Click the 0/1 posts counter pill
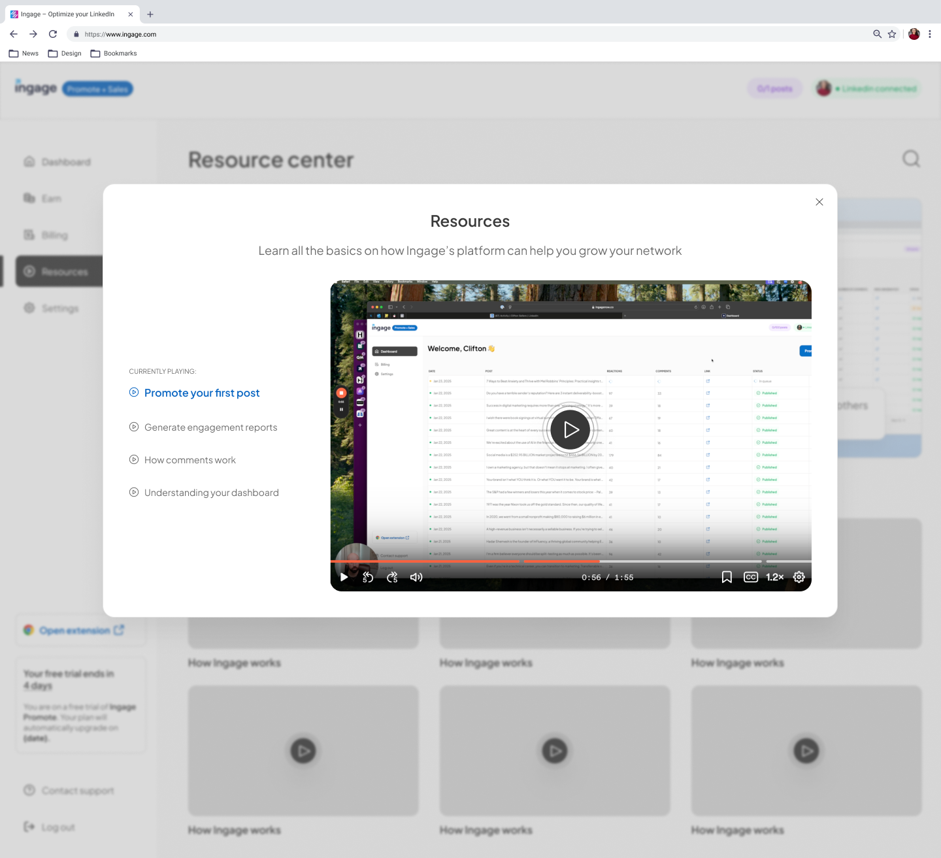Viewport: 941px width, 858px height. [775, 88]
